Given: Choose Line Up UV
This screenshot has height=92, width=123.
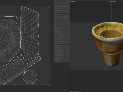Looking at the screenshot, I should [62, 31].
